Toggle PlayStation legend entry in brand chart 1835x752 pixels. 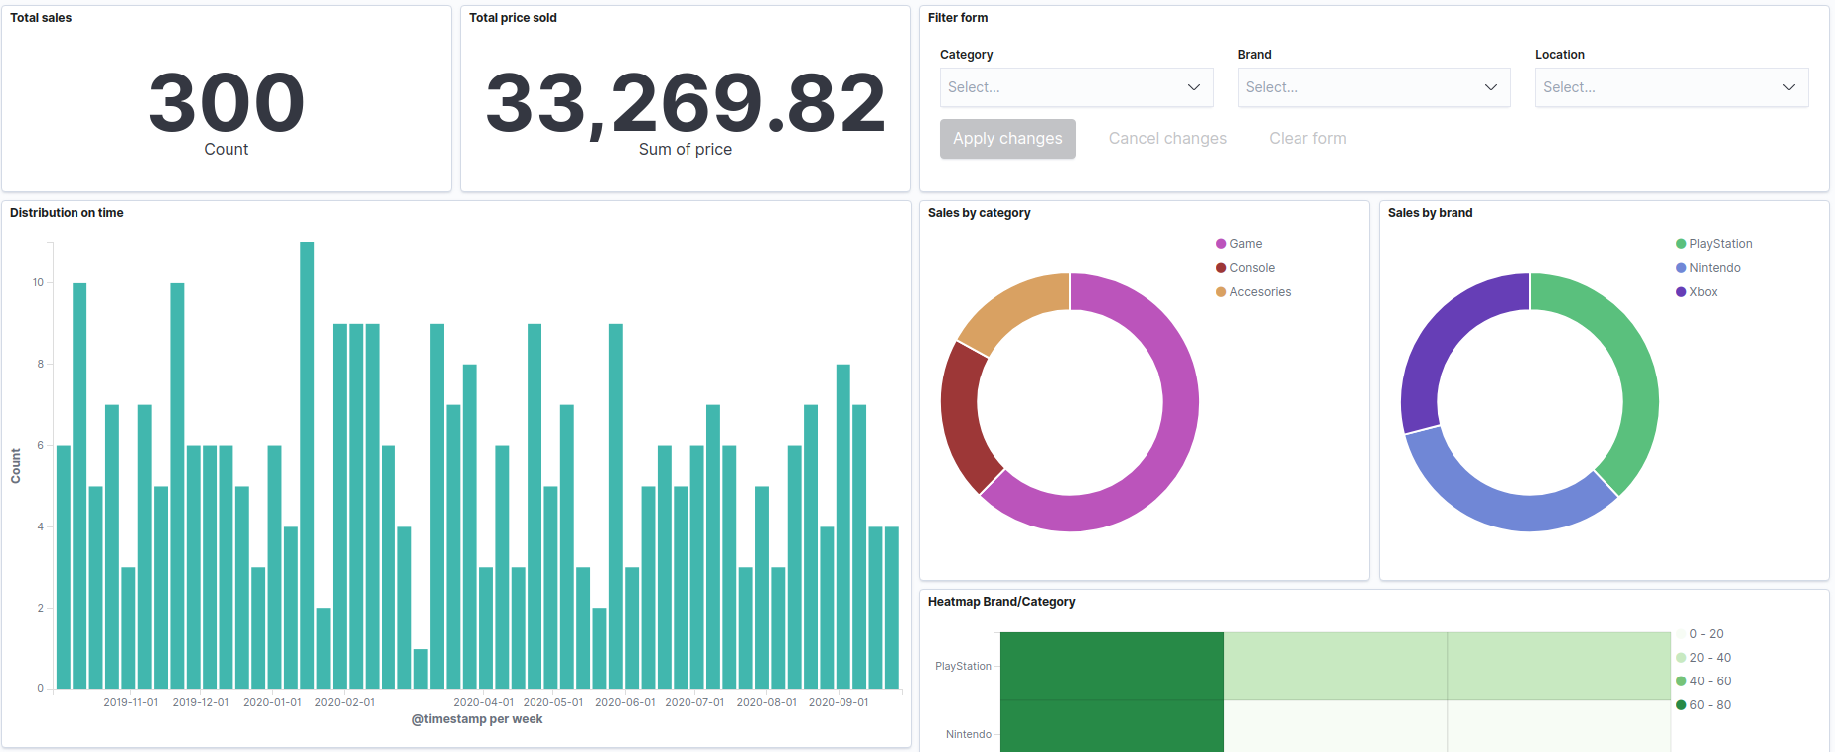click(x=1714, y=244)
